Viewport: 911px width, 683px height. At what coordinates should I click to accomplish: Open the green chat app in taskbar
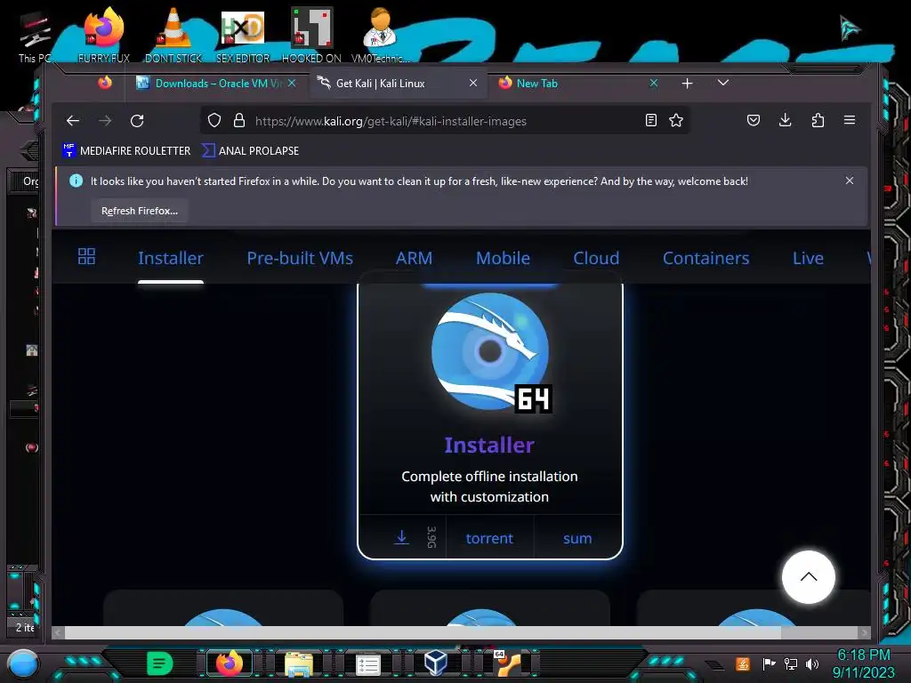click(159, 663)
